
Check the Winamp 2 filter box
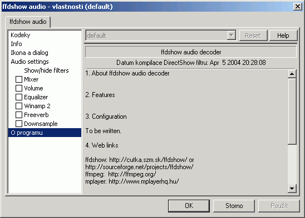pyautogui.click(x=19, y=106)
